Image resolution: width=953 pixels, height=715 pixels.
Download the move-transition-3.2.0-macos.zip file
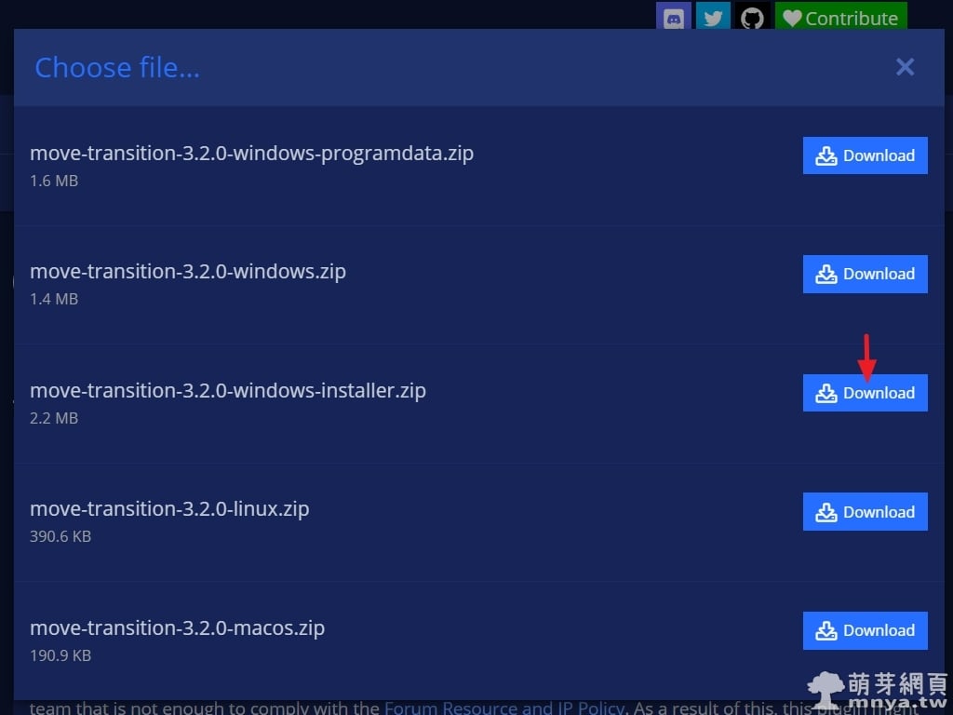(x=865, y=630)
